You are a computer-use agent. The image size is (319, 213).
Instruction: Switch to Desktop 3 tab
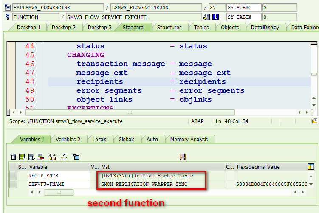100,28
